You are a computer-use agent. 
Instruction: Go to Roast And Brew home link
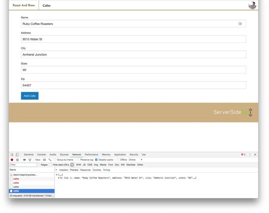24,5
